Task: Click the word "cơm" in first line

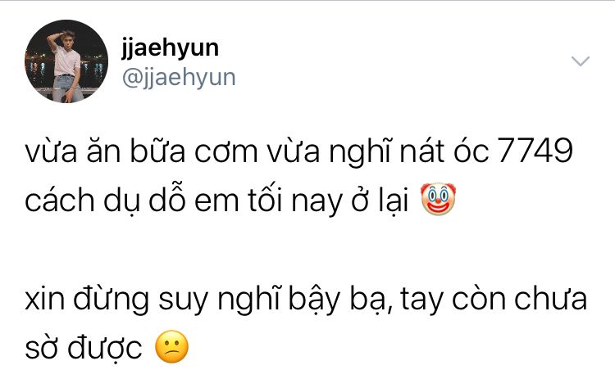Action: pyautogui.click(x=226, y=153)
